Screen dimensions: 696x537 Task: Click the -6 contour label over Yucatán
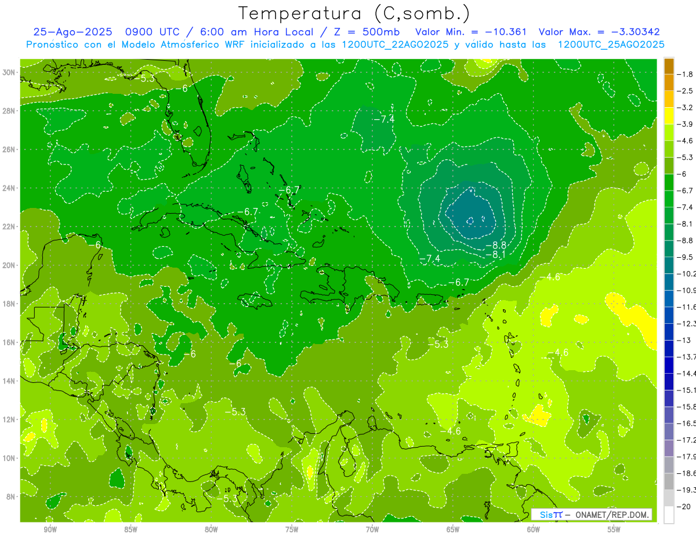(97, 245)
